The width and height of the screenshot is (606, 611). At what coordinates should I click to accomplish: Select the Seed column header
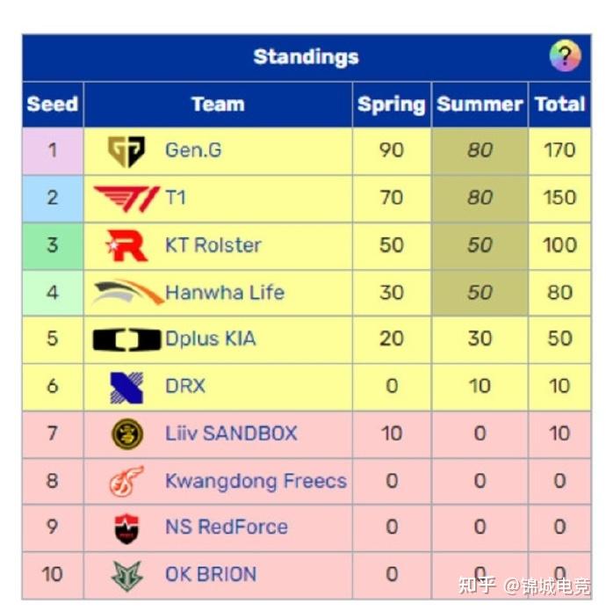point(52,105)
